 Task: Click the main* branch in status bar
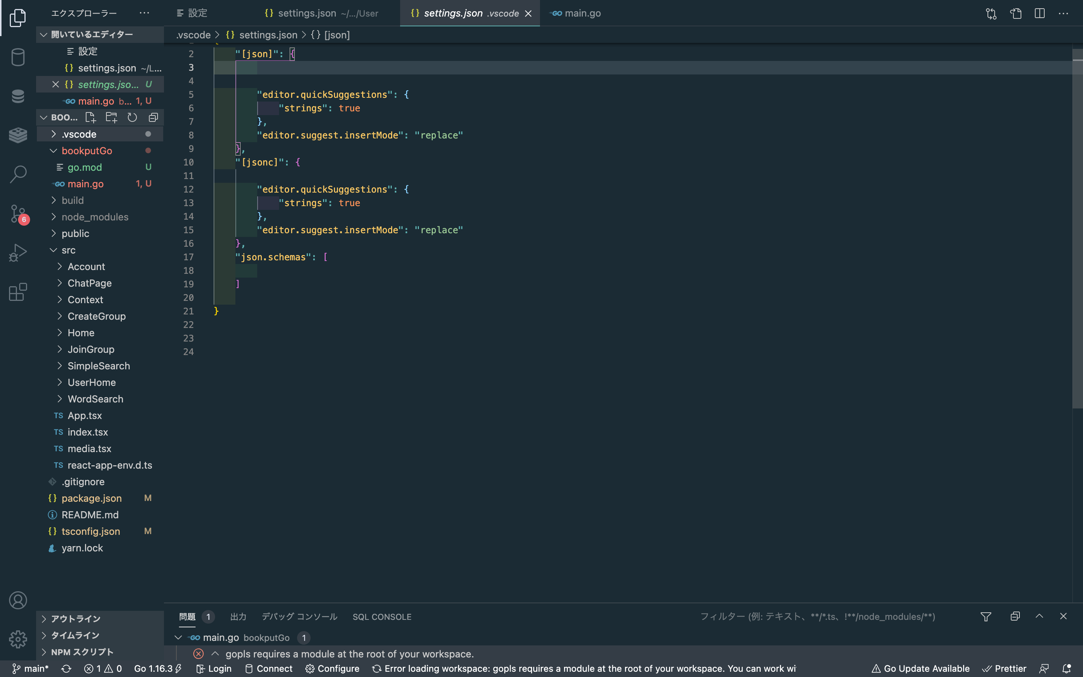point(30,668)
